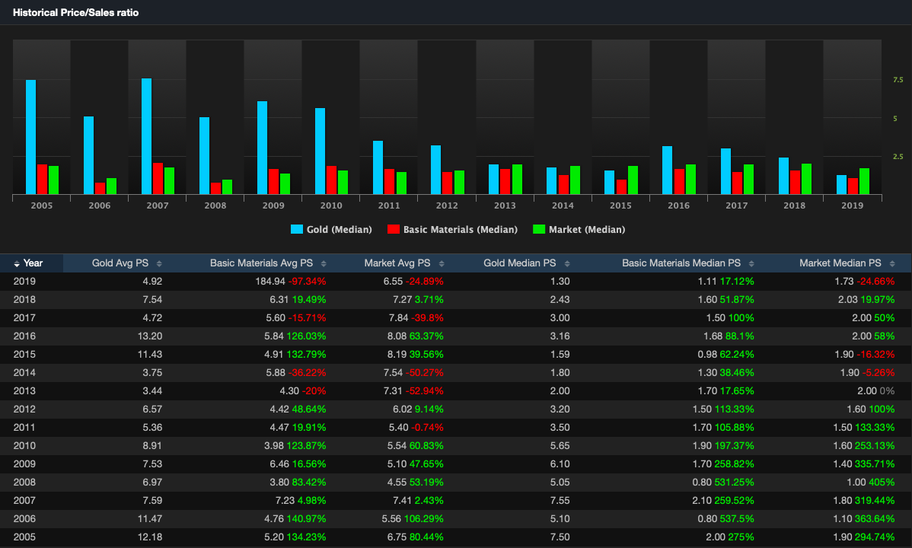The width and height of the screenshot is (912, 548).
Task: Click the green Market (Median) legend swatch
Action: click(539, 229)
